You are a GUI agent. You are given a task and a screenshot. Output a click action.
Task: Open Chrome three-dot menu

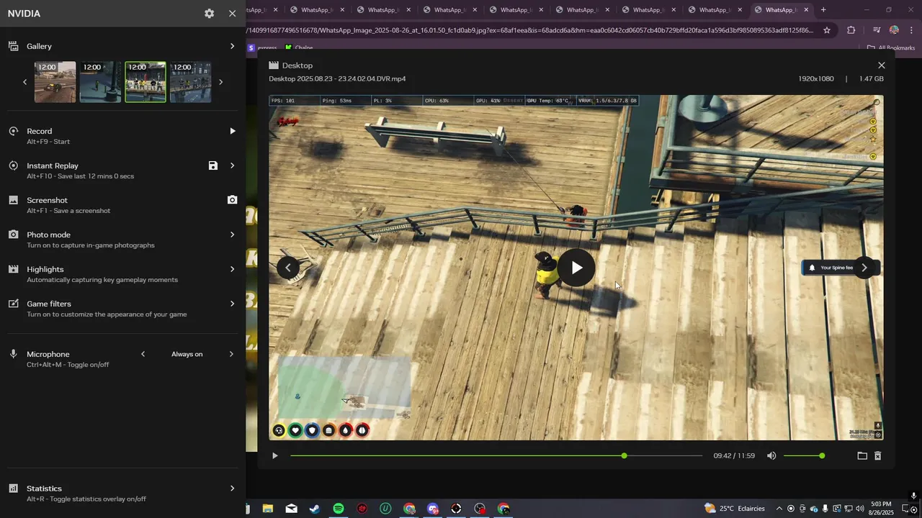pyautogui.click(x=911, y=30)
